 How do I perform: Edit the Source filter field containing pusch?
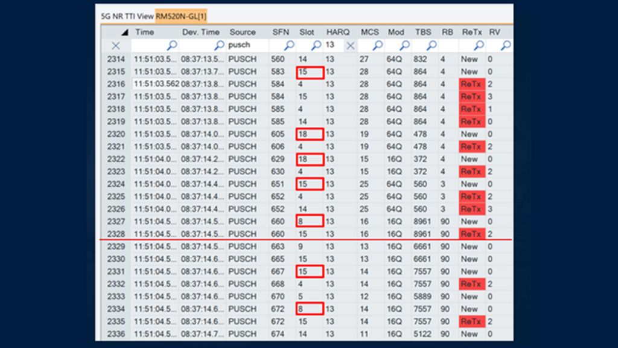246,45
